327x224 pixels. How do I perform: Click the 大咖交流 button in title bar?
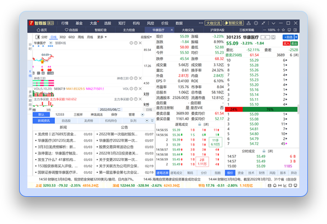point(213,23)
